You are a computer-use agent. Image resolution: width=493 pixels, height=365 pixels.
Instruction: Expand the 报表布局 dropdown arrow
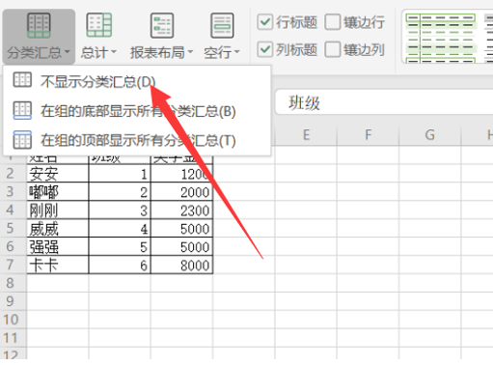pyautogui.click(x=190, y=51)
